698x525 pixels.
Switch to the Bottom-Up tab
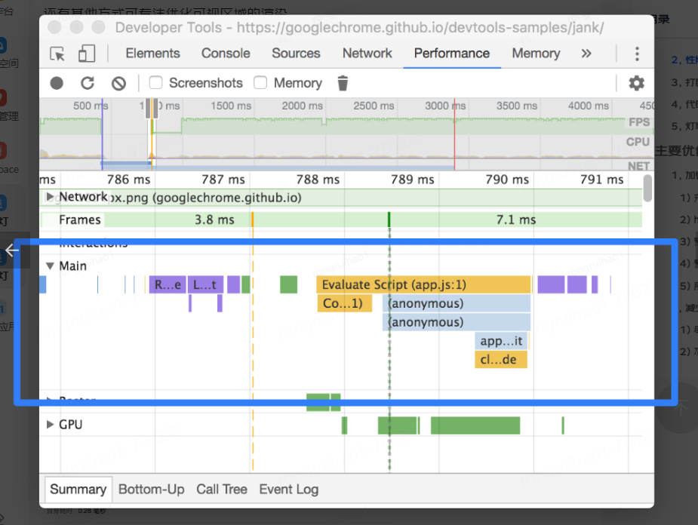152,490
